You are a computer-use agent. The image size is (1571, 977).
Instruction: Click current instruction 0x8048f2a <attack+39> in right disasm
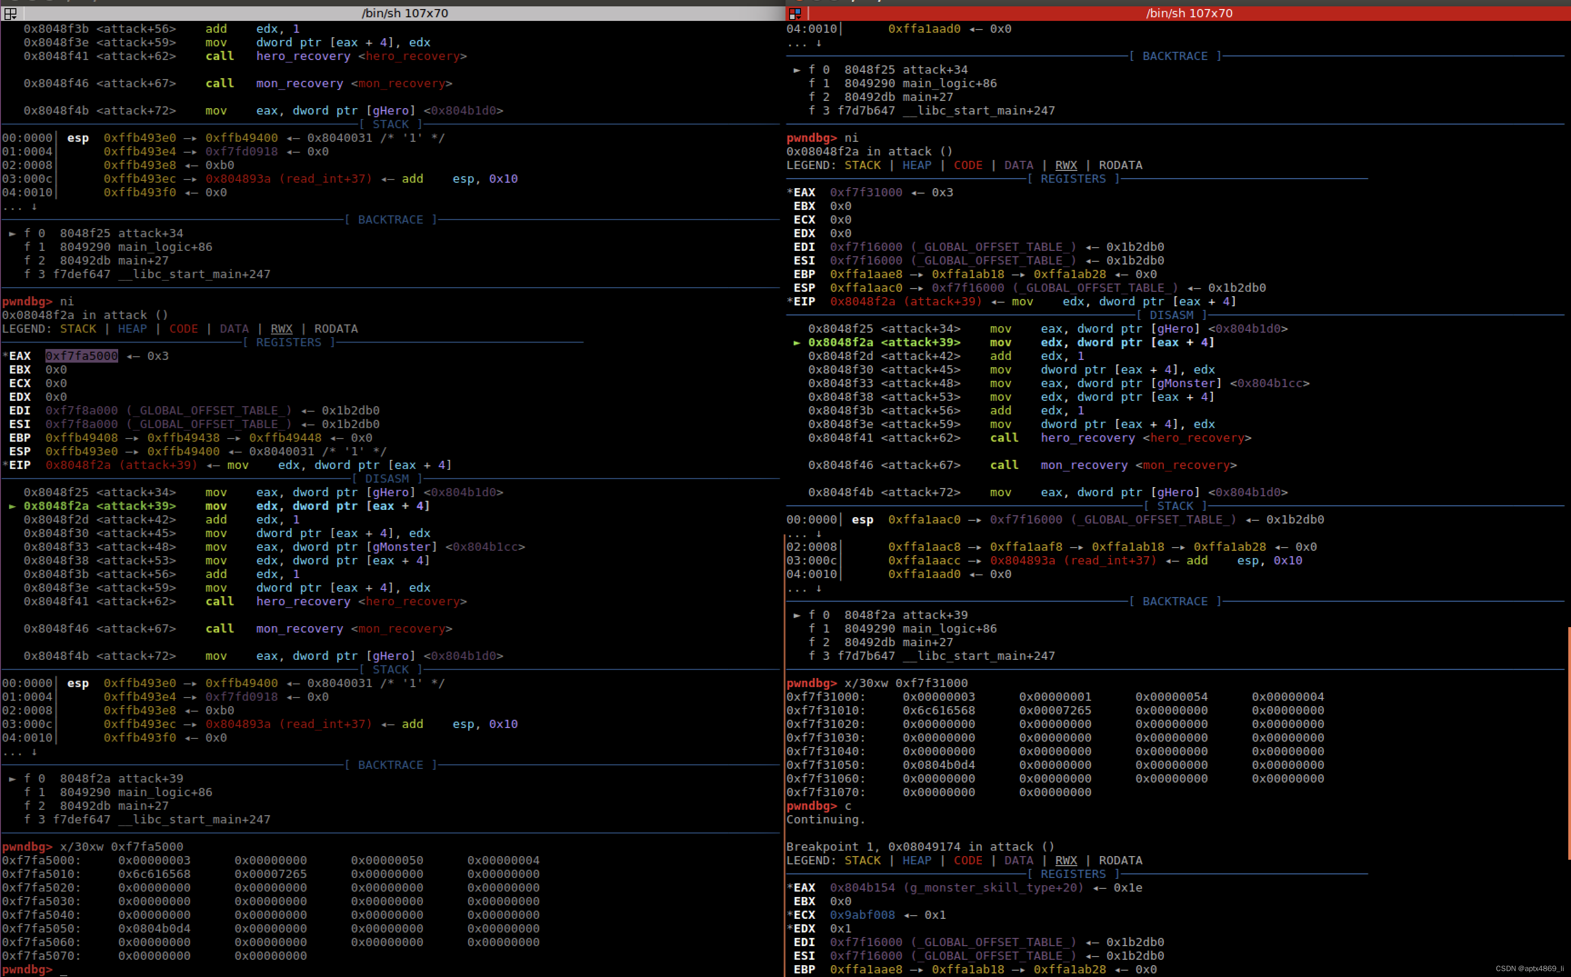(x=1004, y=343)
